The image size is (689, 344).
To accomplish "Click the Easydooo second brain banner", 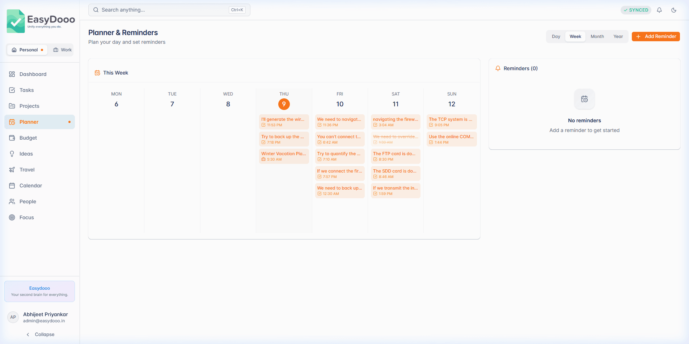I will pyautogui.click(x=40, y=291).
